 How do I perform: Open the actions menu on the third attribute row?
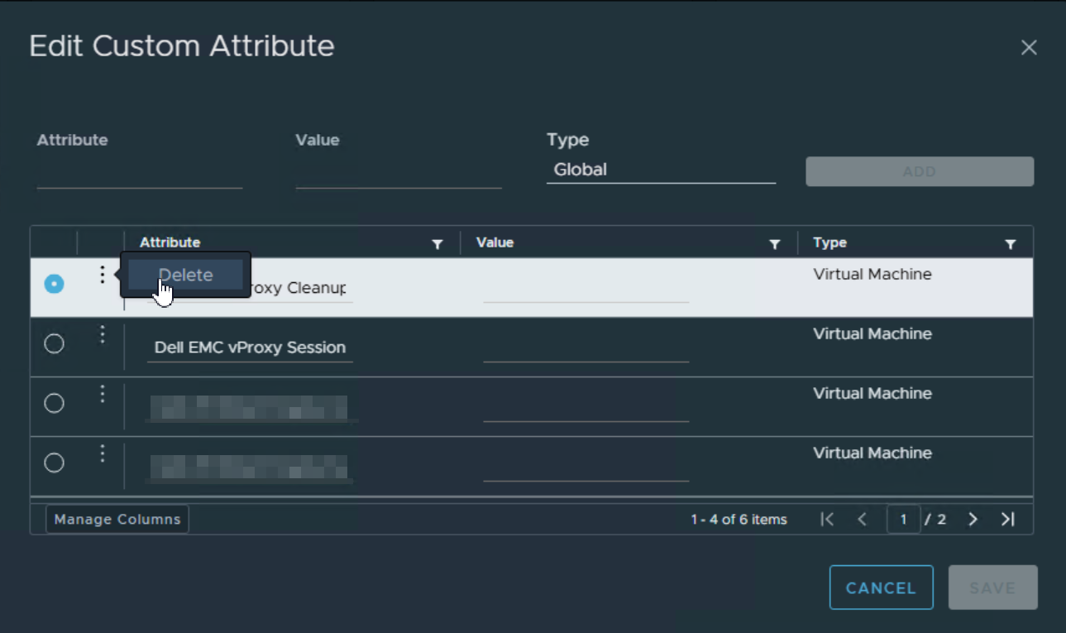click(x=102, y=394)
